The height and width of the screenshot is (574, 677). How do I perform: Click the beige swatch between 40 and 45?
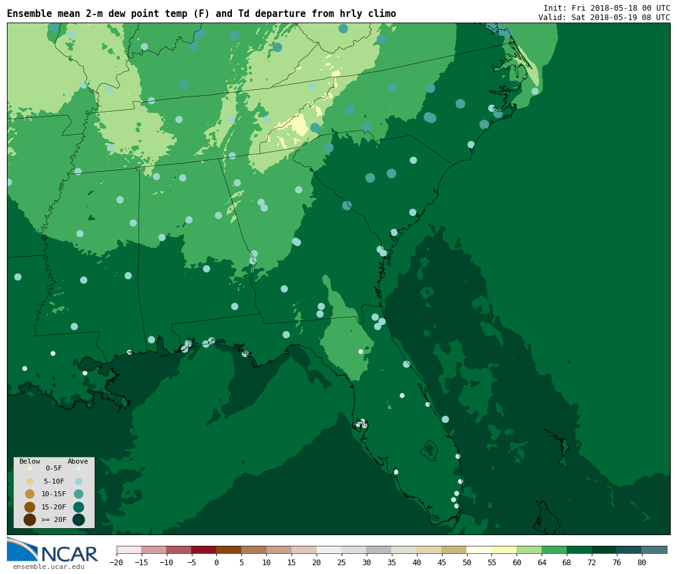[x=429, y=550]
